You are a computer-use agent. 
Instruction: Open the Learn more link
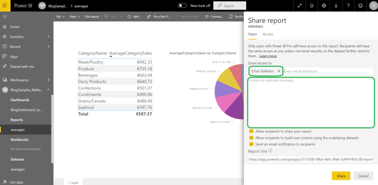pyautogui.click(x=268, y=56)
